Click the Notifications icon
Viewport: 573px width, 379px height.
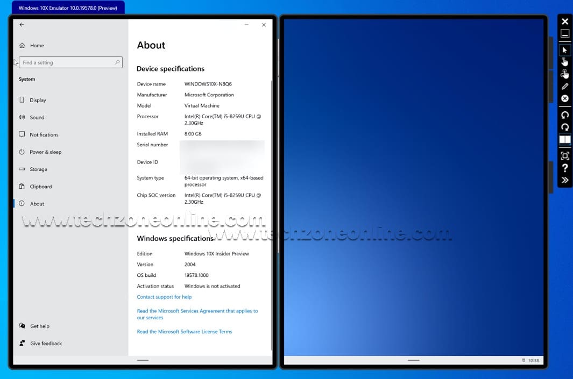tap(22, 134)
